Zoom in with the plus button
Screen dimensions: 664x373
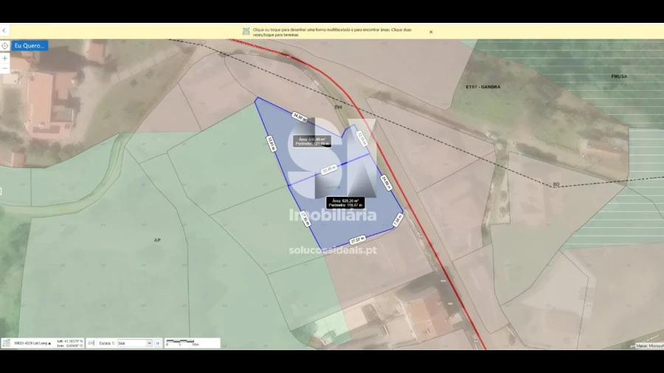pos(5,57)
